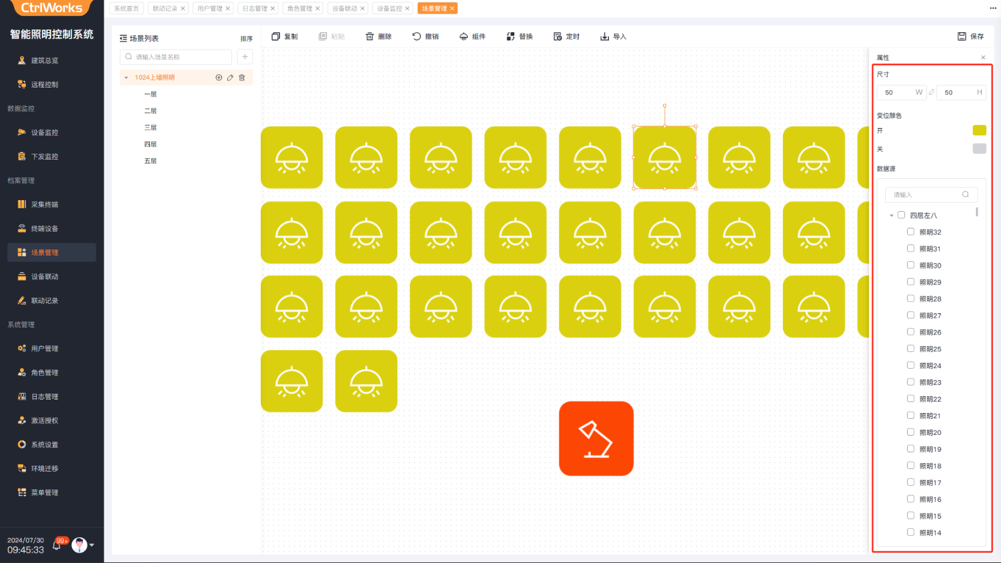Enable the 四层左八 group checkbox
The image size is (1001, 563).
tap(901, 215)
